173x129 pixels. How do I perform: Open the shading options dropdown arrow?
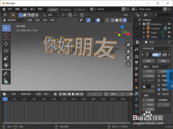coord(129,20)
